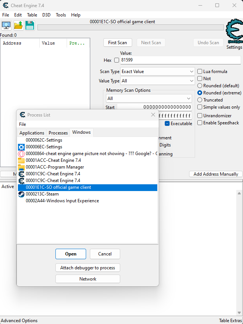Click the First Scan button
The height and width of the screenshot is (324, 243).
coord(118,43)
